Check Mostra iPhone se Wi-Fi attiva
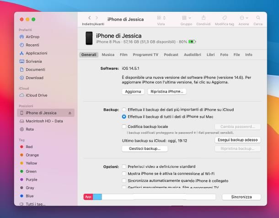 coord(124,174)
